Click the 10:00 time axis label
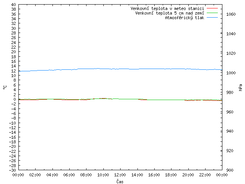The image size is (245, 184). pos(103,175)
